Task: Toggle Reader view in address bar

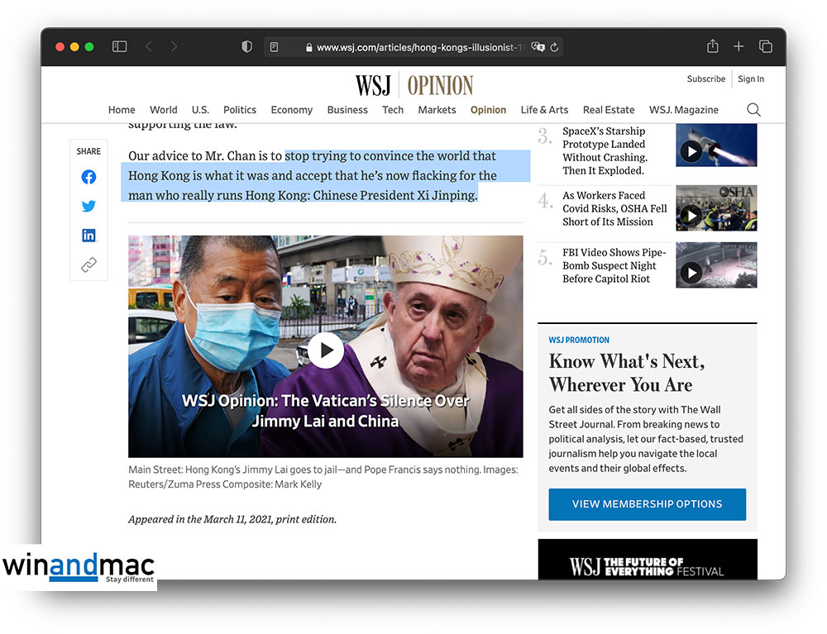Action: (275, 48)
